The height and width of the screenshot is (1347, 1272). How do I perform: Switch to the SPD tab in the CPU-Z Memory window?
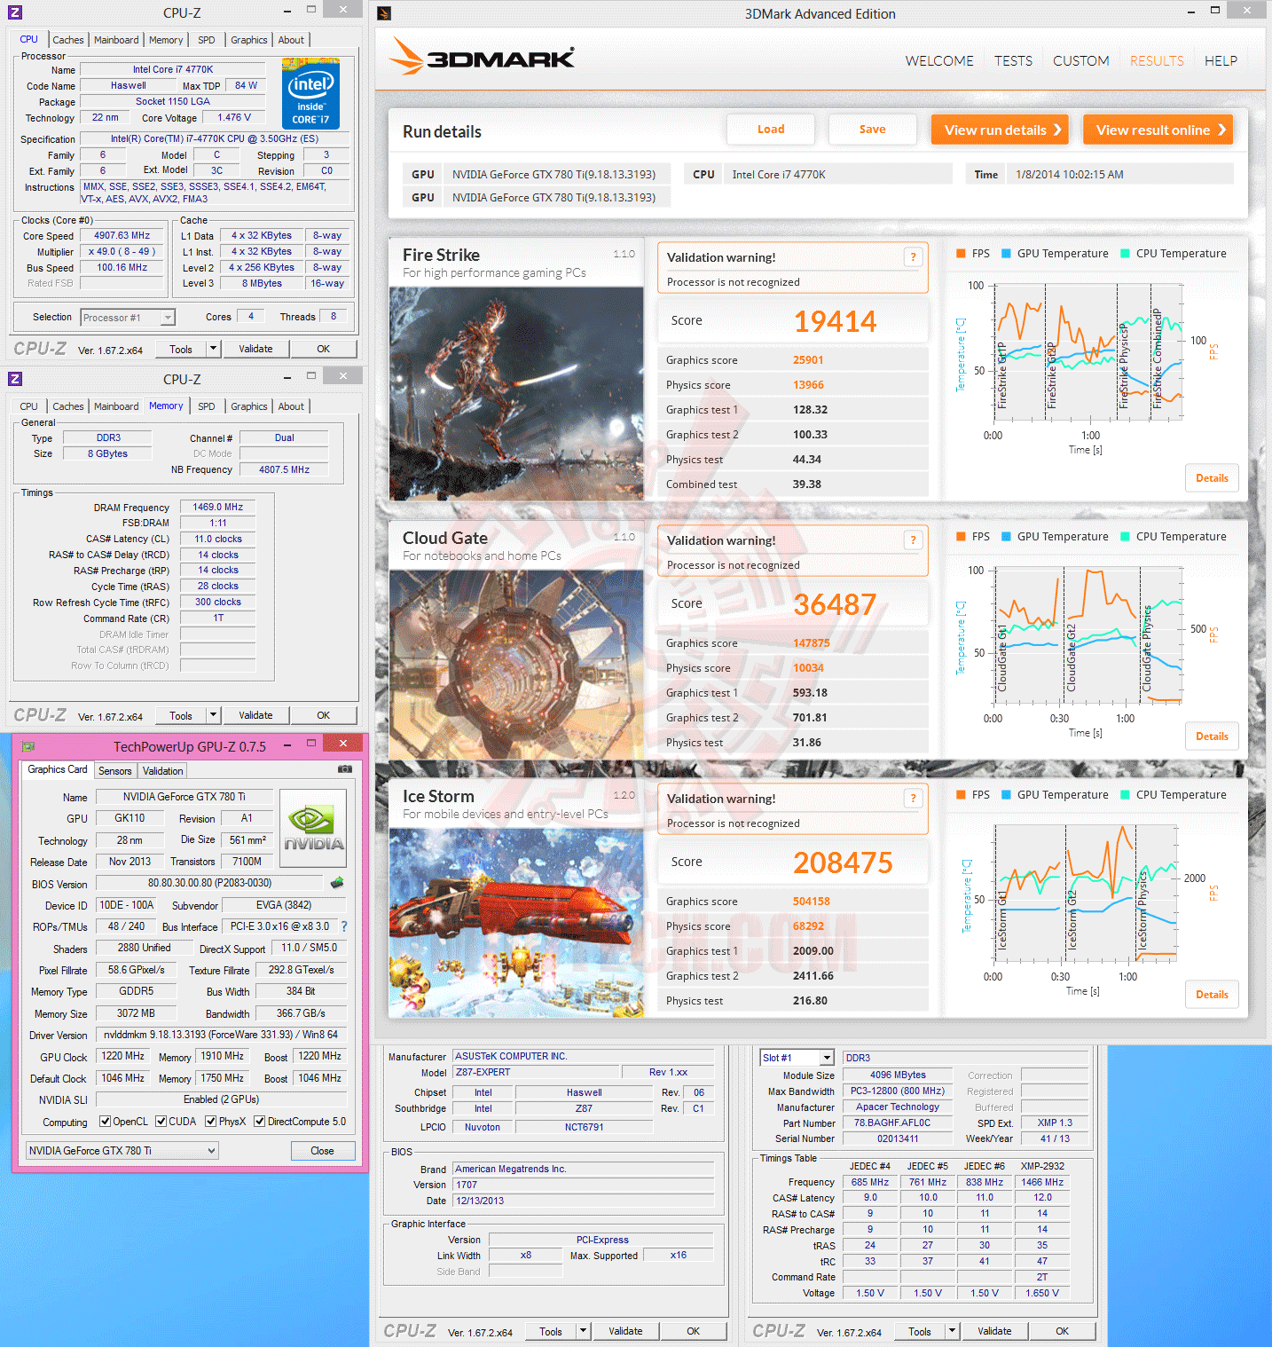[207, 406]
